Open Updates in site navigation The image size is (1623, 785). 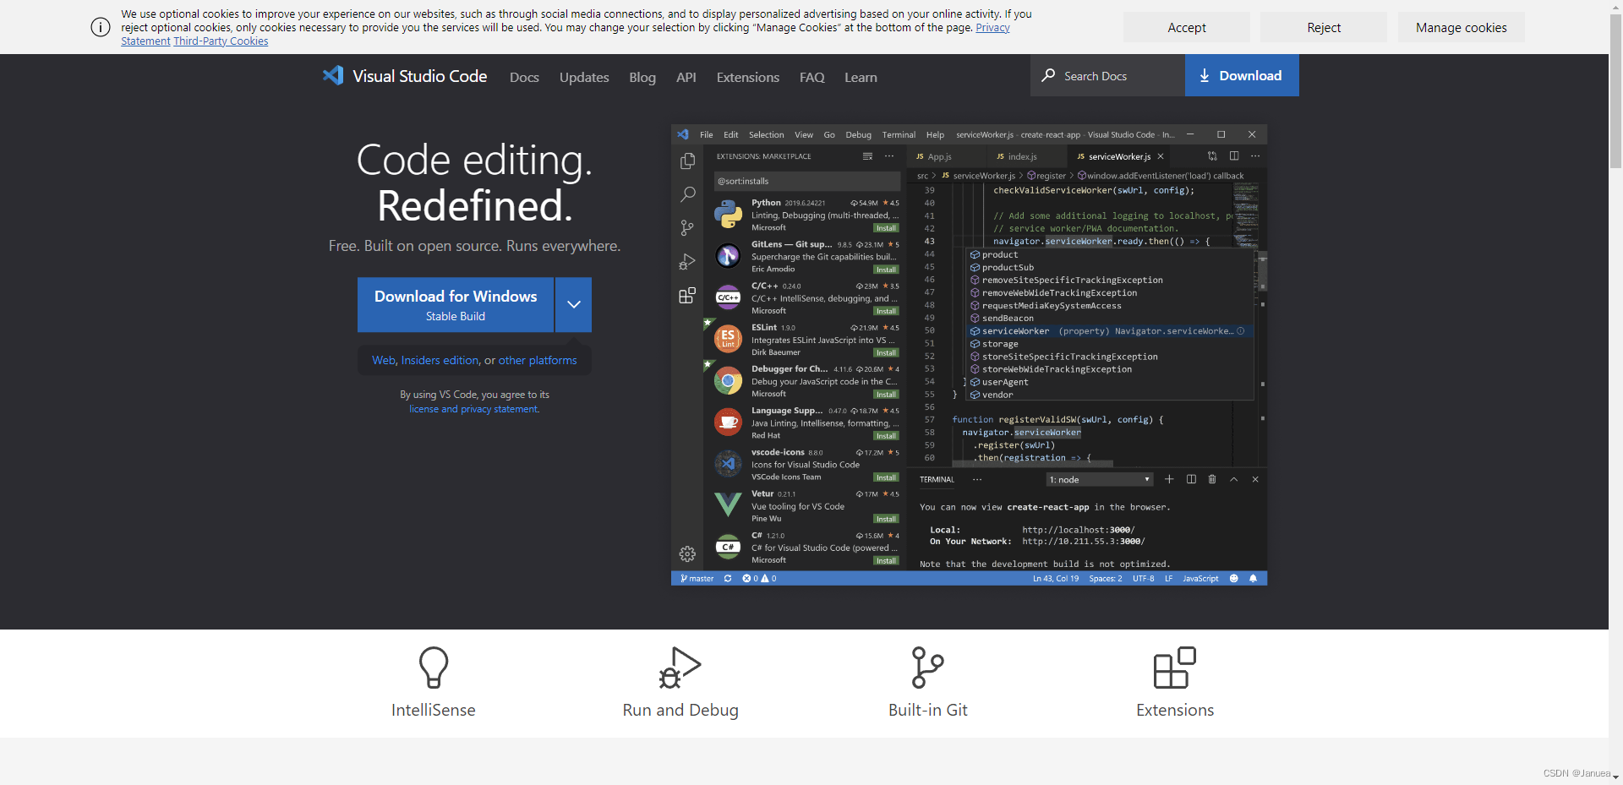click(x=584, y=77)
